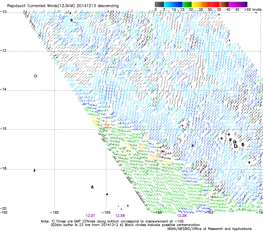Click the green 15-20 knots legend swatch
This screenshot has width=263, height=231.
click(x=187, y=4)
